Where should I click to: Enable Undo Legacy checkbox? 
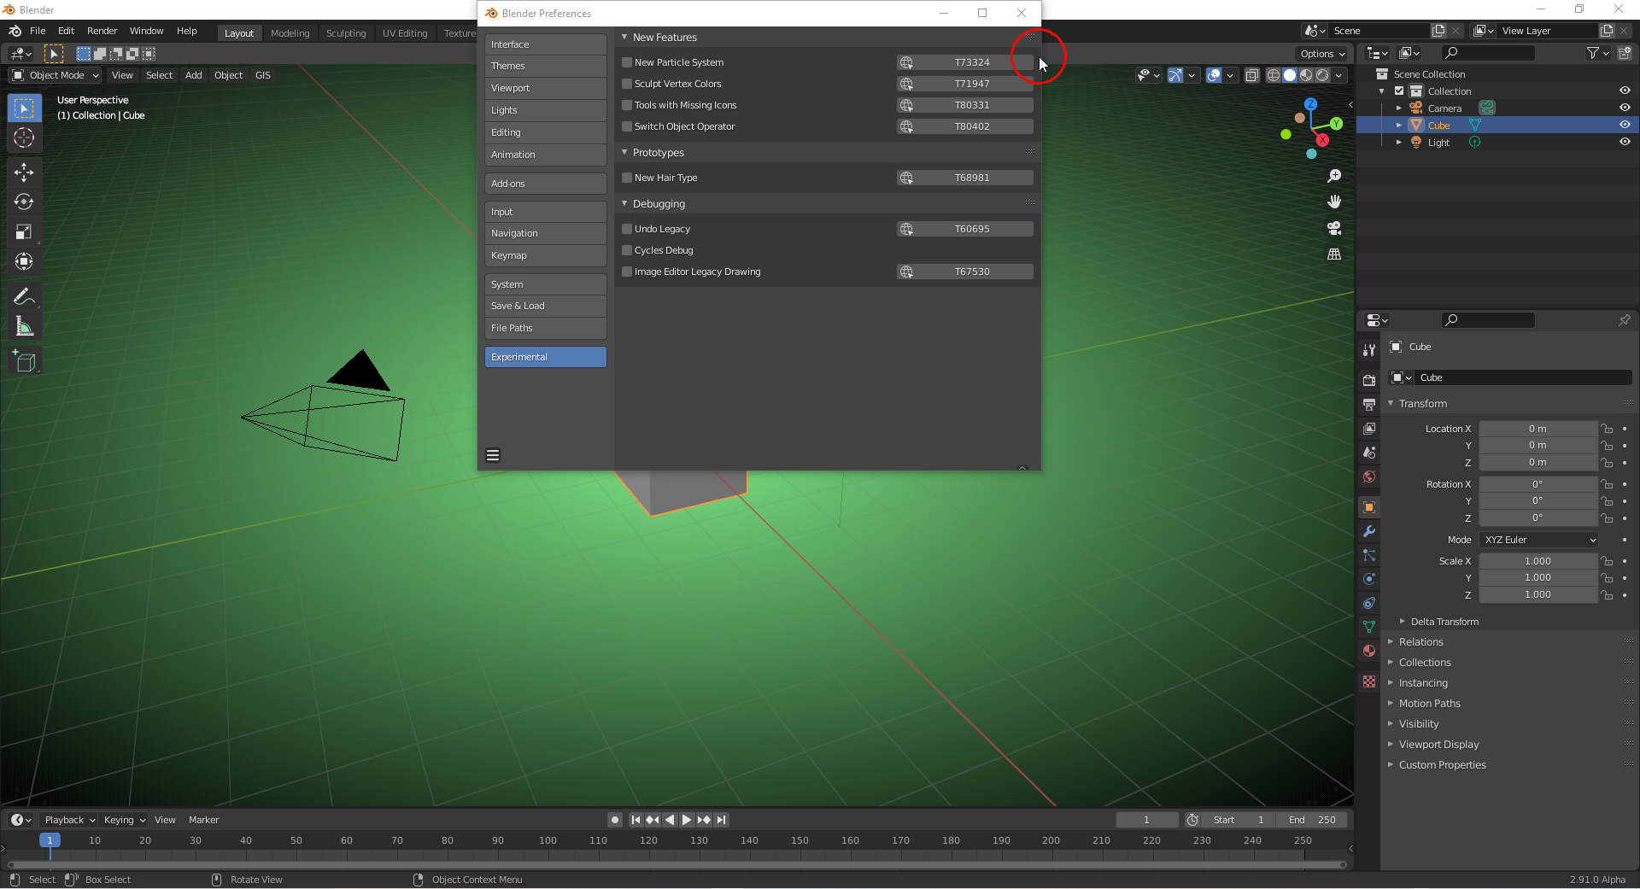627,229
